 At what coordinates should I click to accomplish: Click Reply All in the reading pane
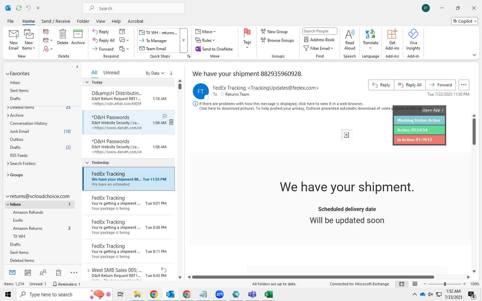point(410,85)
